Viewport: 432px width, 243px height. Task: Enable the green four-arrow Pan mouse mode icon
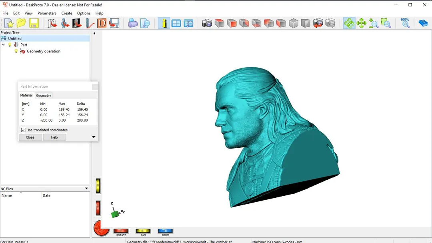361,23
